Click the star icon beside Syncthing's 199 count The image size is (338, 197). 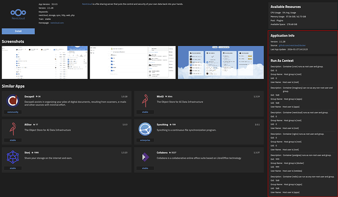(x=170, y=124)
